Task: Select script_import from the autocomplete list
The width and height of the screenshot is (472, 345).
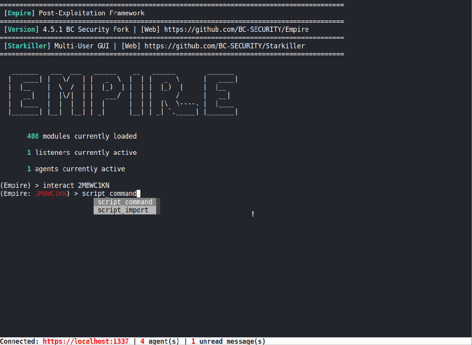Action: tap(123, 210)
